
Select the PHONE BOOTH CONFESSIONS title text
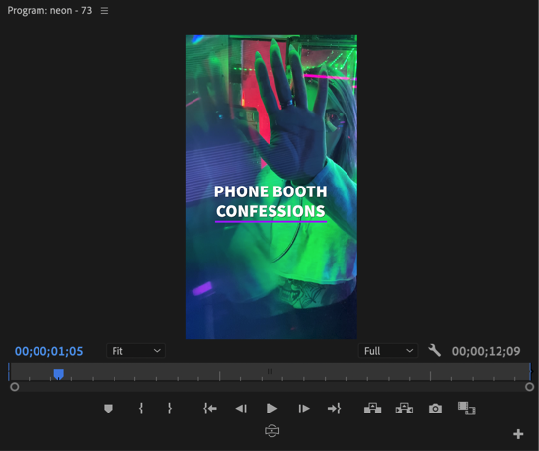(270, 201)
